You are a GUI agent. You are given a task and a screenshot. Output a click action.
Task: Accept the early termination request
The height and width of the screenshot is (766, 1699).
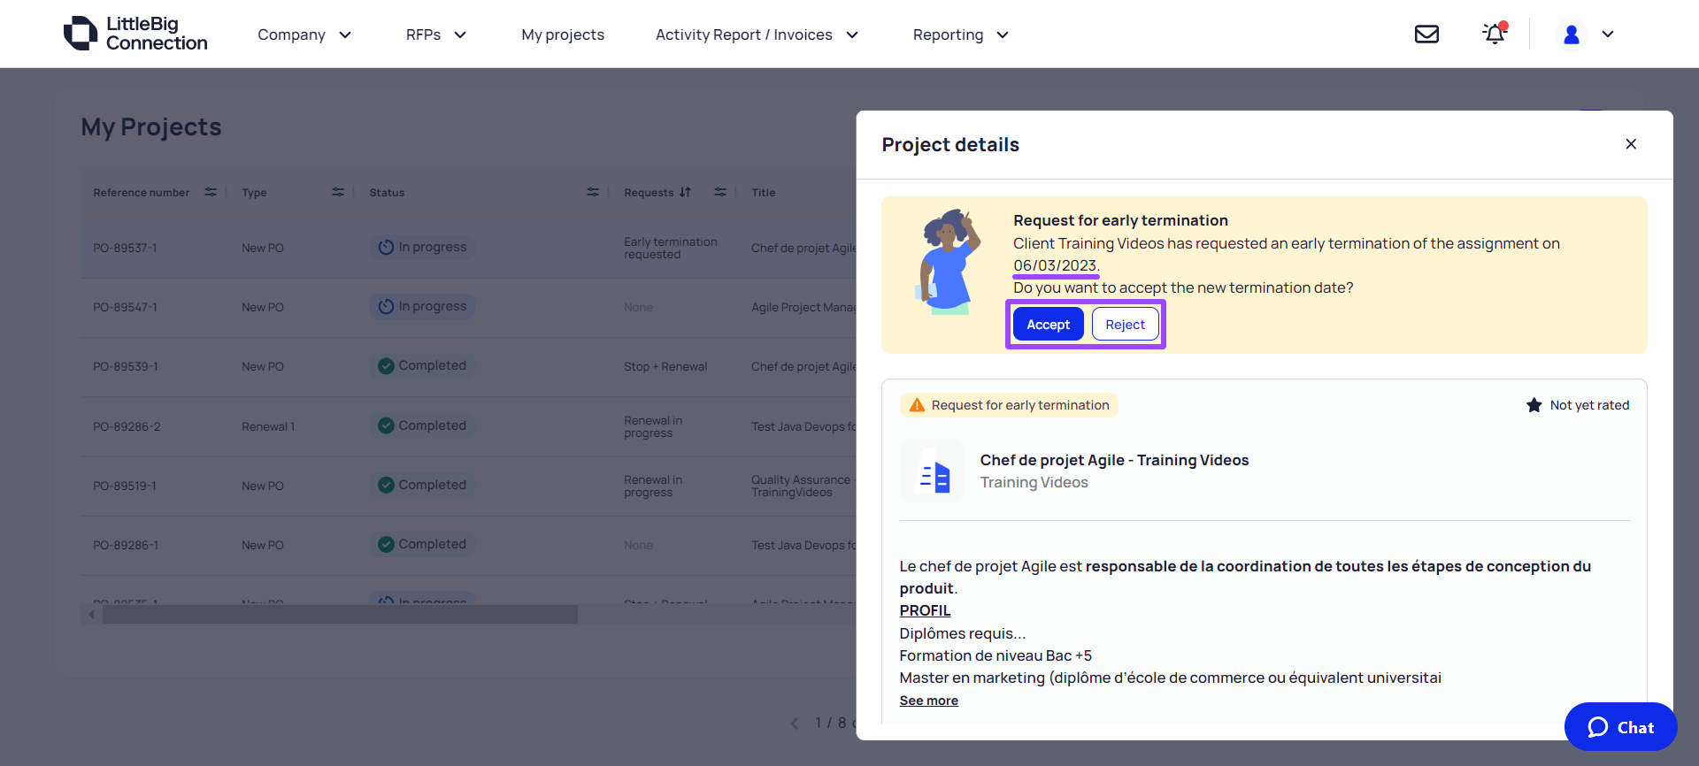pyautogui.click(x=1049, y=325)
